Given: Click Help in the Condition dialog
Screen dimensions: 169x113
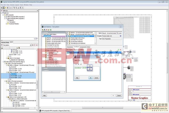Looking at the screenshot, I should pos(77,78).
